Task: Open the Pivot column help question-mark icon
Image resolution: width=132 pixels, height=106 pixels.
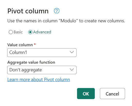Action: [56, 11]
